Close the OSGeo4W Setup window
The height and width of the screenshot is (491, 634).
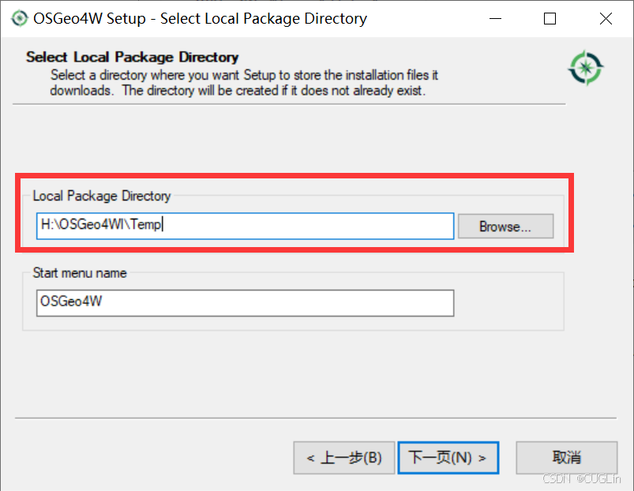[x=606, y=19]
